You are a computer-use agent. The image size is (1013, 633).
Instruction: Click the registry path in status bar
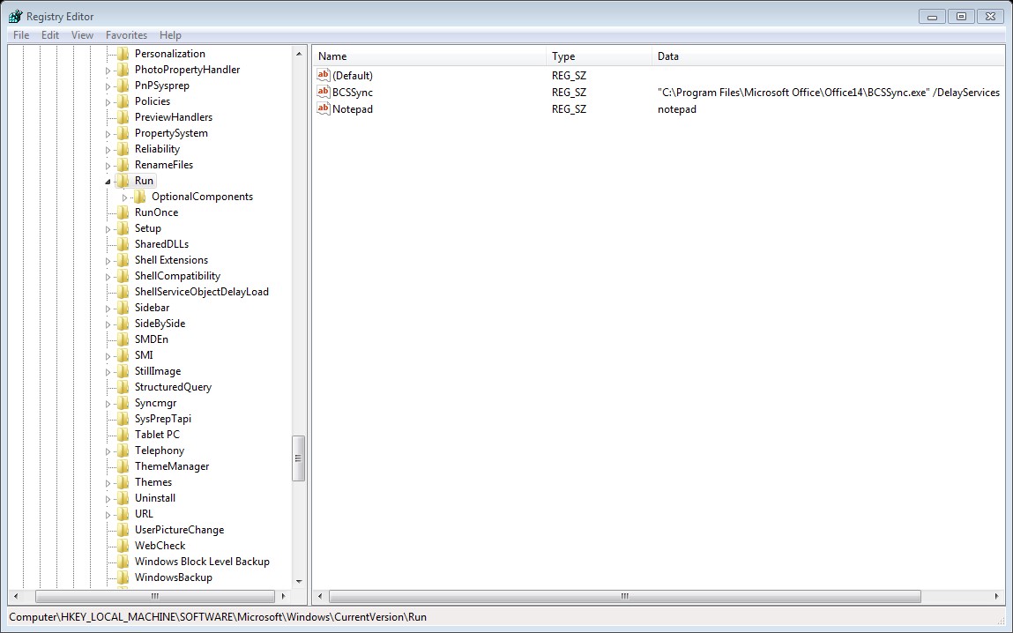[218, 617]
